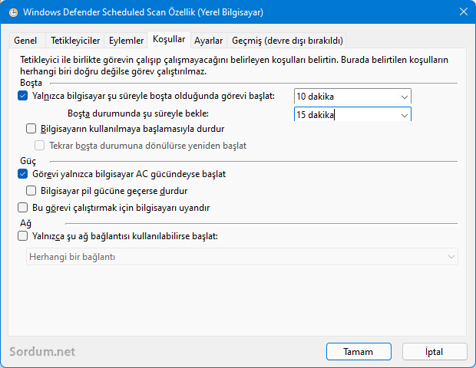
Task: Expand the 10 dakika idle duration dropdown arrow
Action: click(x=405, y=97)
